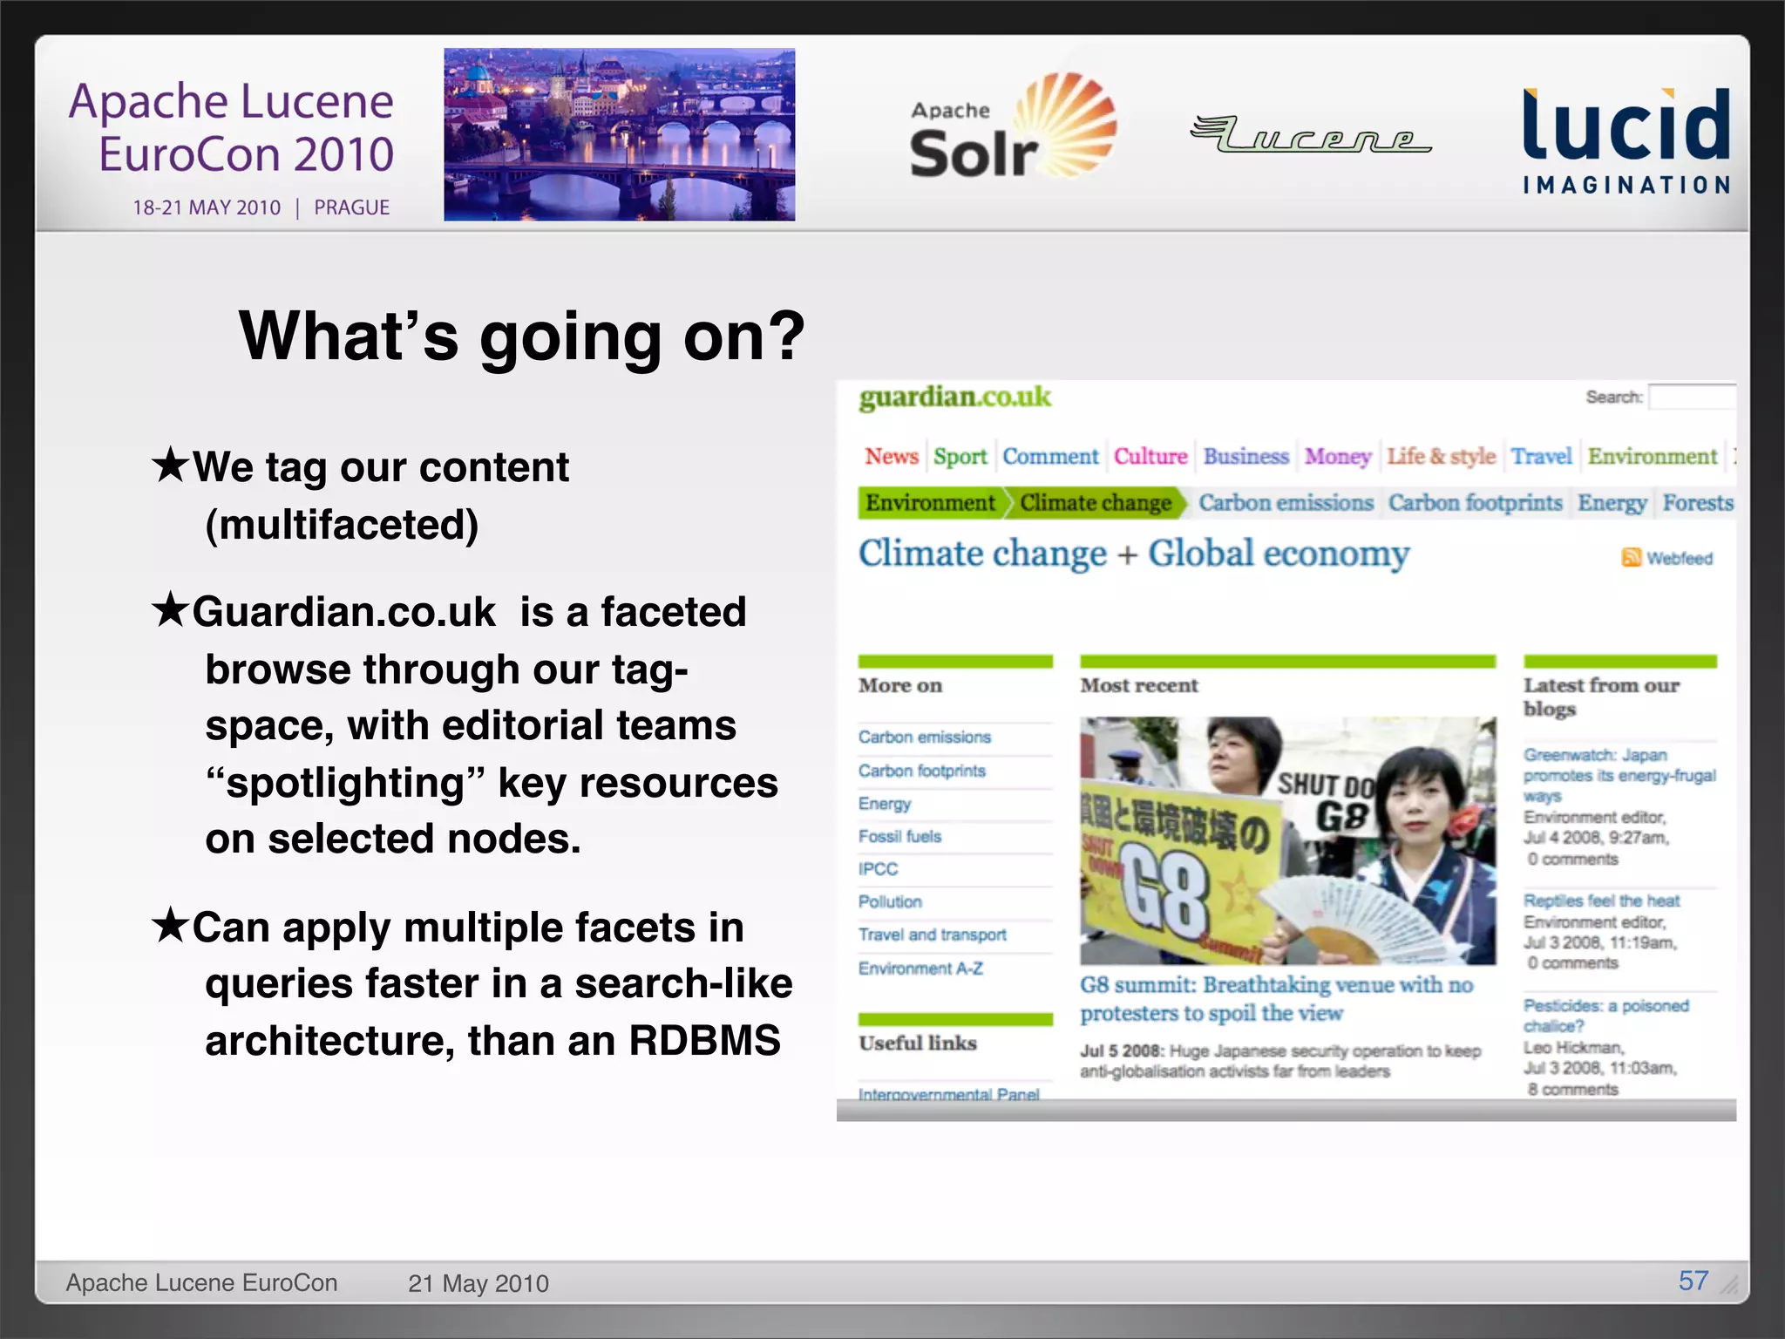
Task: Click the 'What's going on?' title
Action: [x=521, y=338]
